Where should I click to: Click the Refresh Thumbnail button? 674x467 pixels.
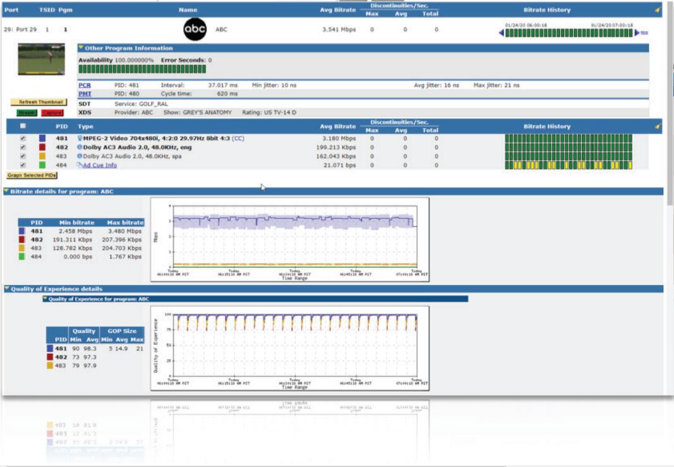[39, 102]
